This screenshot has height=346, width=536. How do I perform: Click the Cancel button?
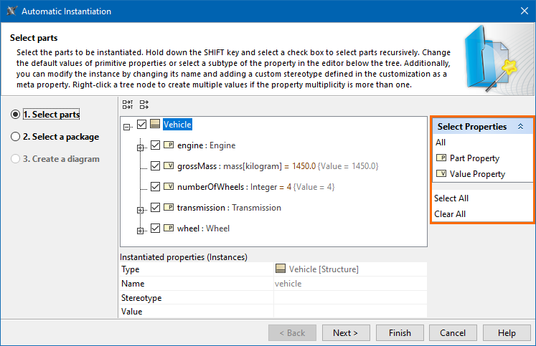tap(453, 332)
